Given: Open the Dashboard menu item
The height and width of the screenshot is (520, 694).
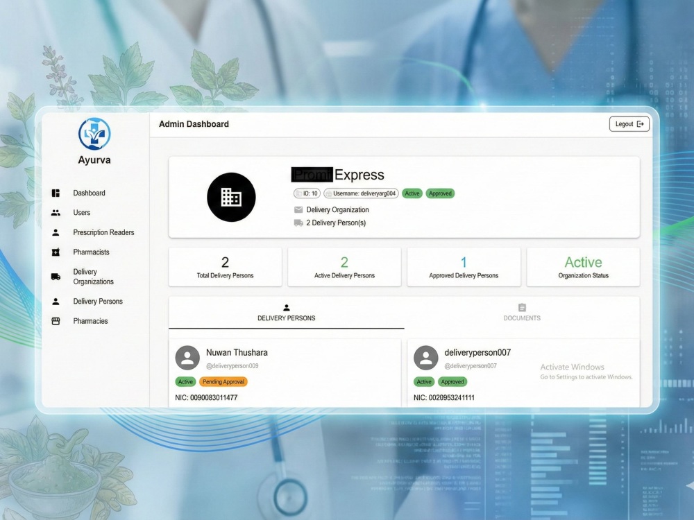Looking at the screenshot, I should coord(89,193).
